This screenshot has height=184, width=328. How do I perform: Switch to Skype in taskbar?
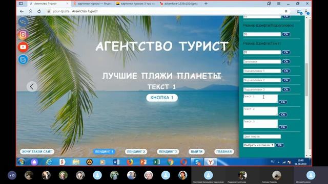tap(197, 162)
